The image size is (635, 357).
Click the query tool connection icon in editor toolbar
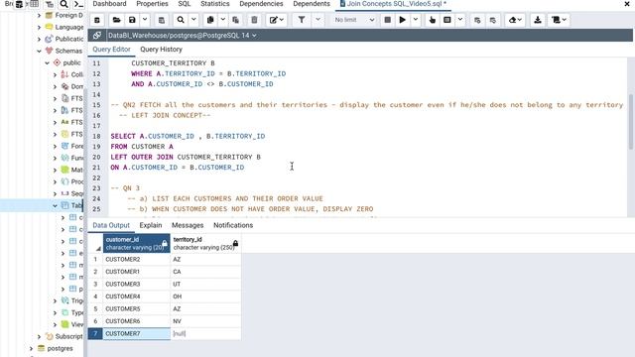(x=97, y=20)
